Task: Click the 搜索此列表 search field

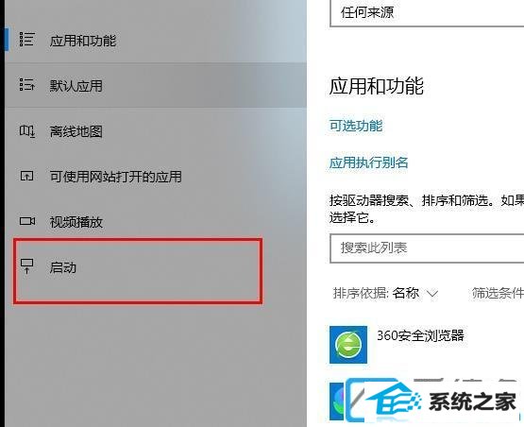Action: click(427, 248)
